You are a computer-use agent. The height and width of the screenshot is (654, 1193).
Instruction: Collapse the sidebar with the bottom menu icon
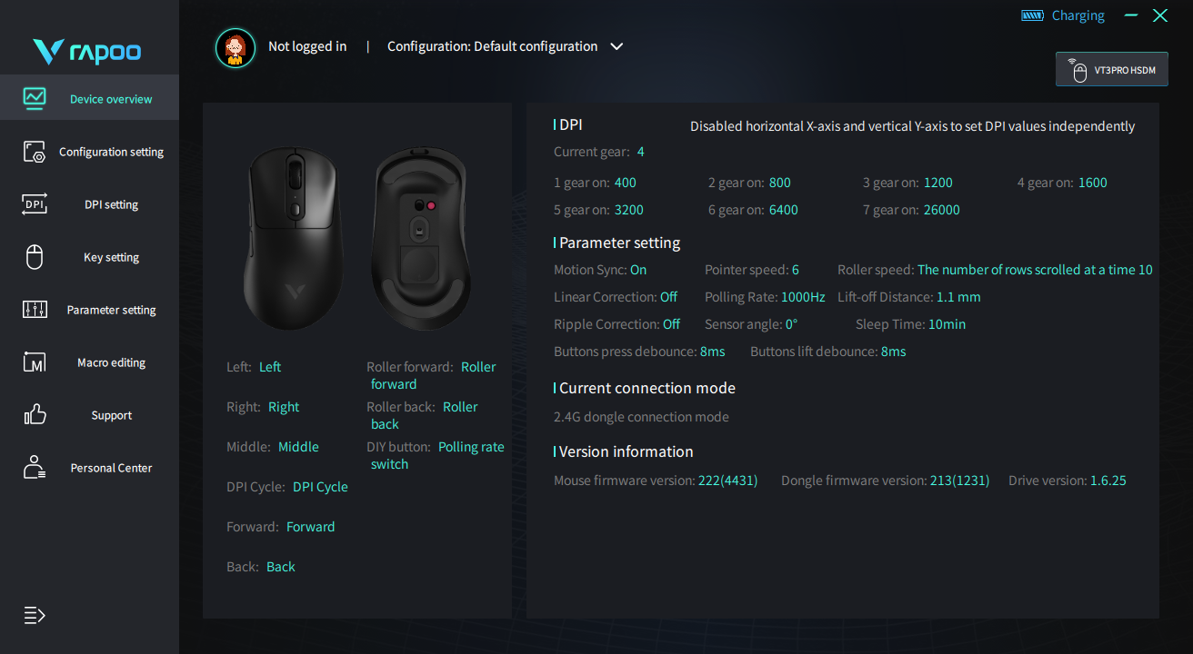click(x=35, y=616)
